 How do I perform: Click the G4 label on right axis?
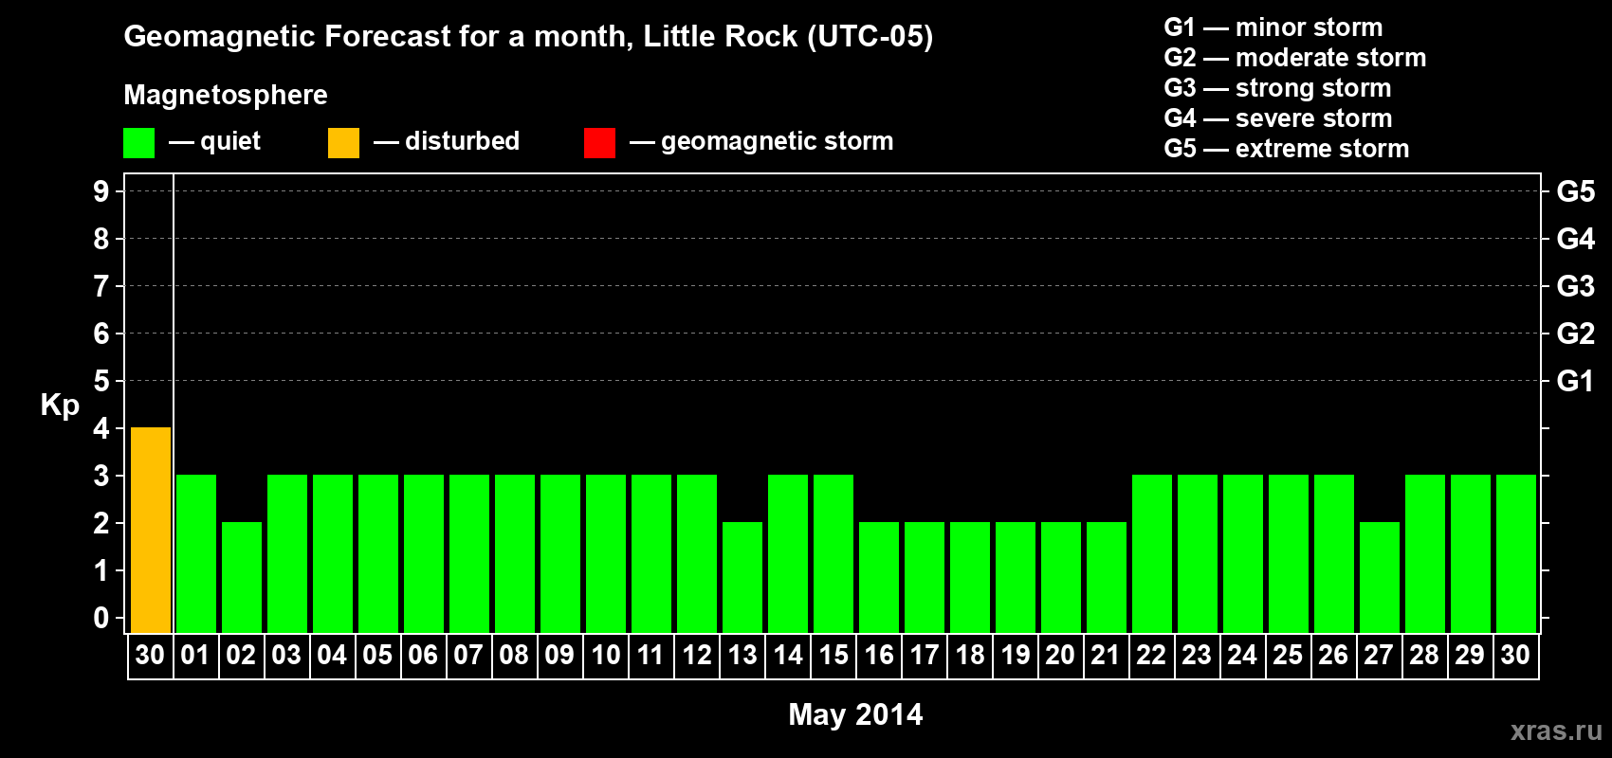pos(1576,239)
